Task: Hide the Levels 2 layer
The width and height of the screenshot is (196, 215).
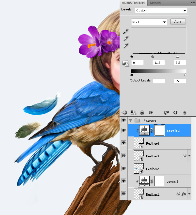Action: coord(124,181)
